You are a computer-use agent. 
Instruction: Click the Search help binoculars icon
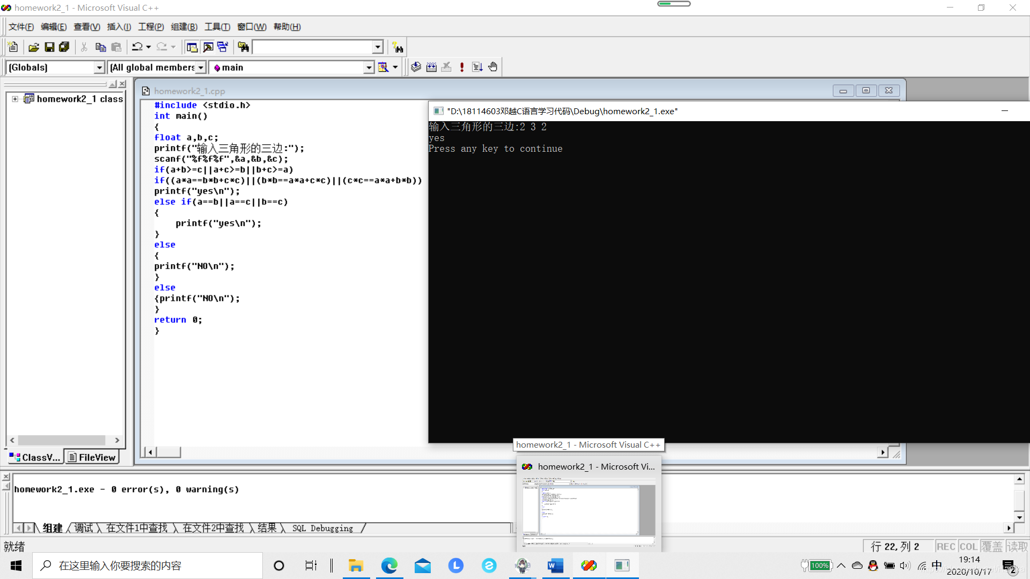coord(398,47)
